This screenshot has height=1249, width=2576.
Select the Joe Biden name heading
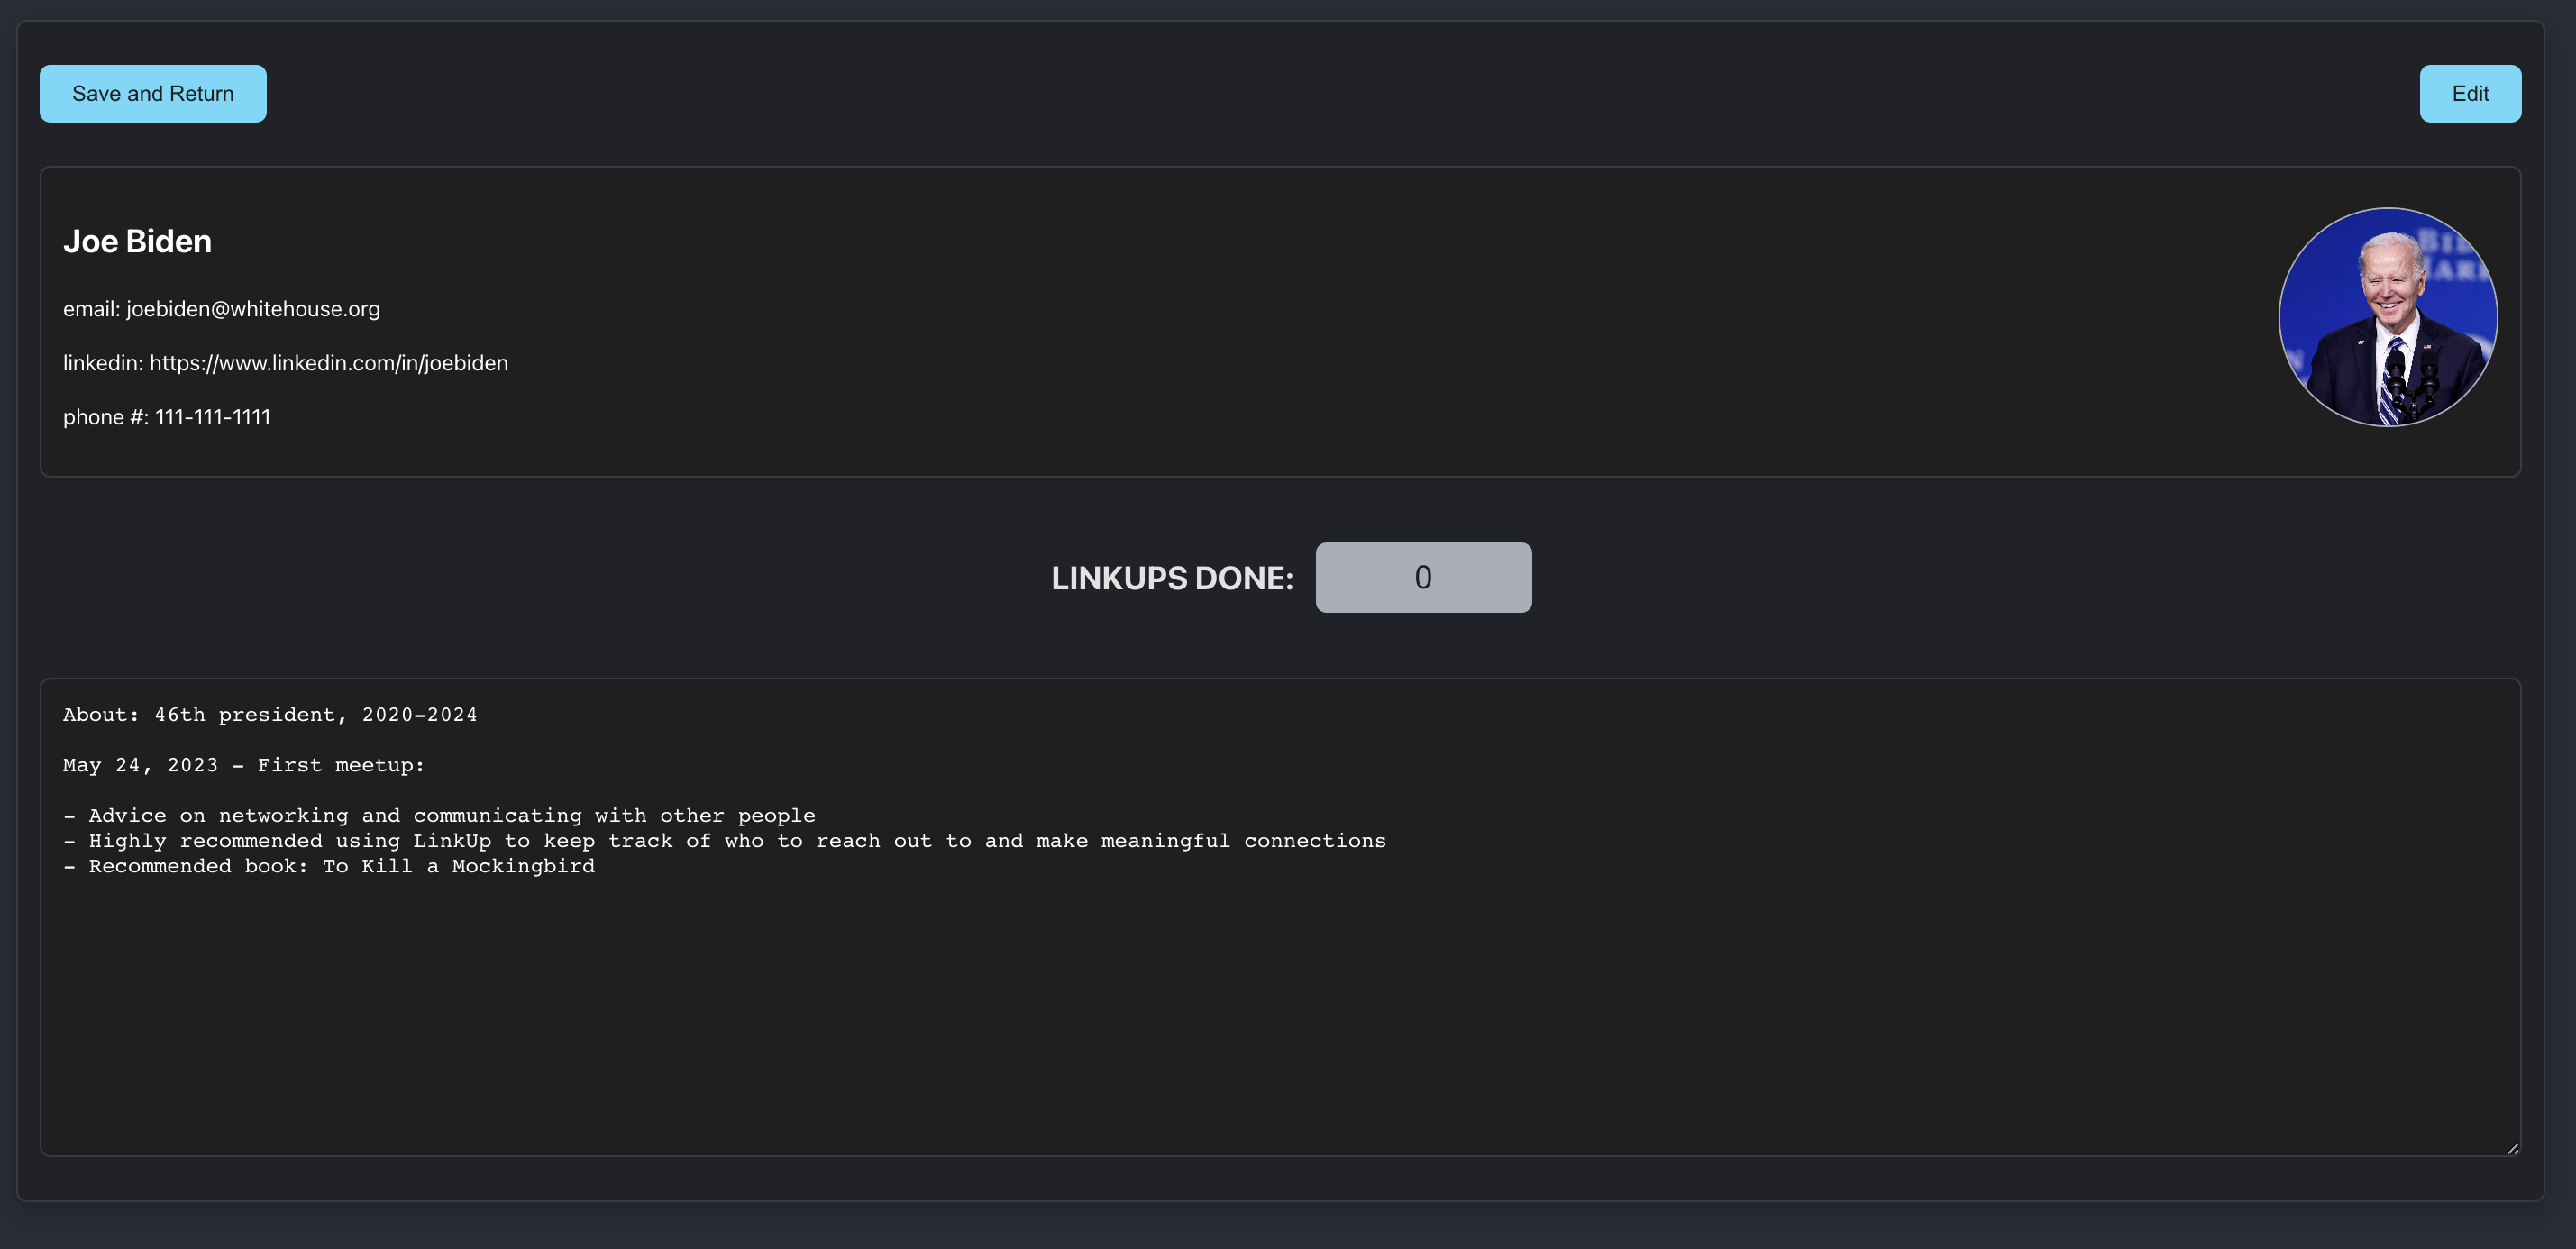[x=137, y=242]
